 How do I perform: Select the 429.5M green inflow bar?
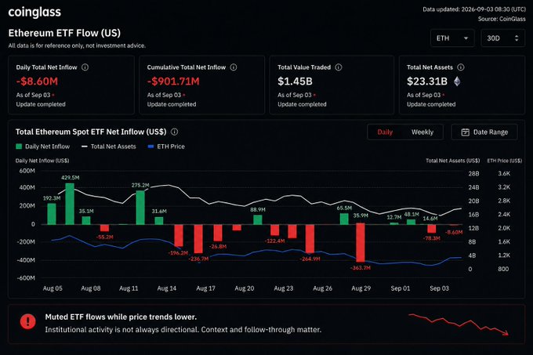tap(70, 204)
